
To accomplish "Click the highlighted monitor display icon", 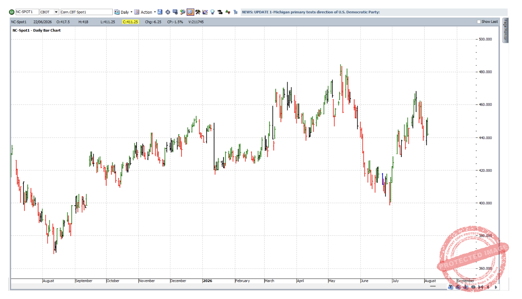I will click(190, 12).
